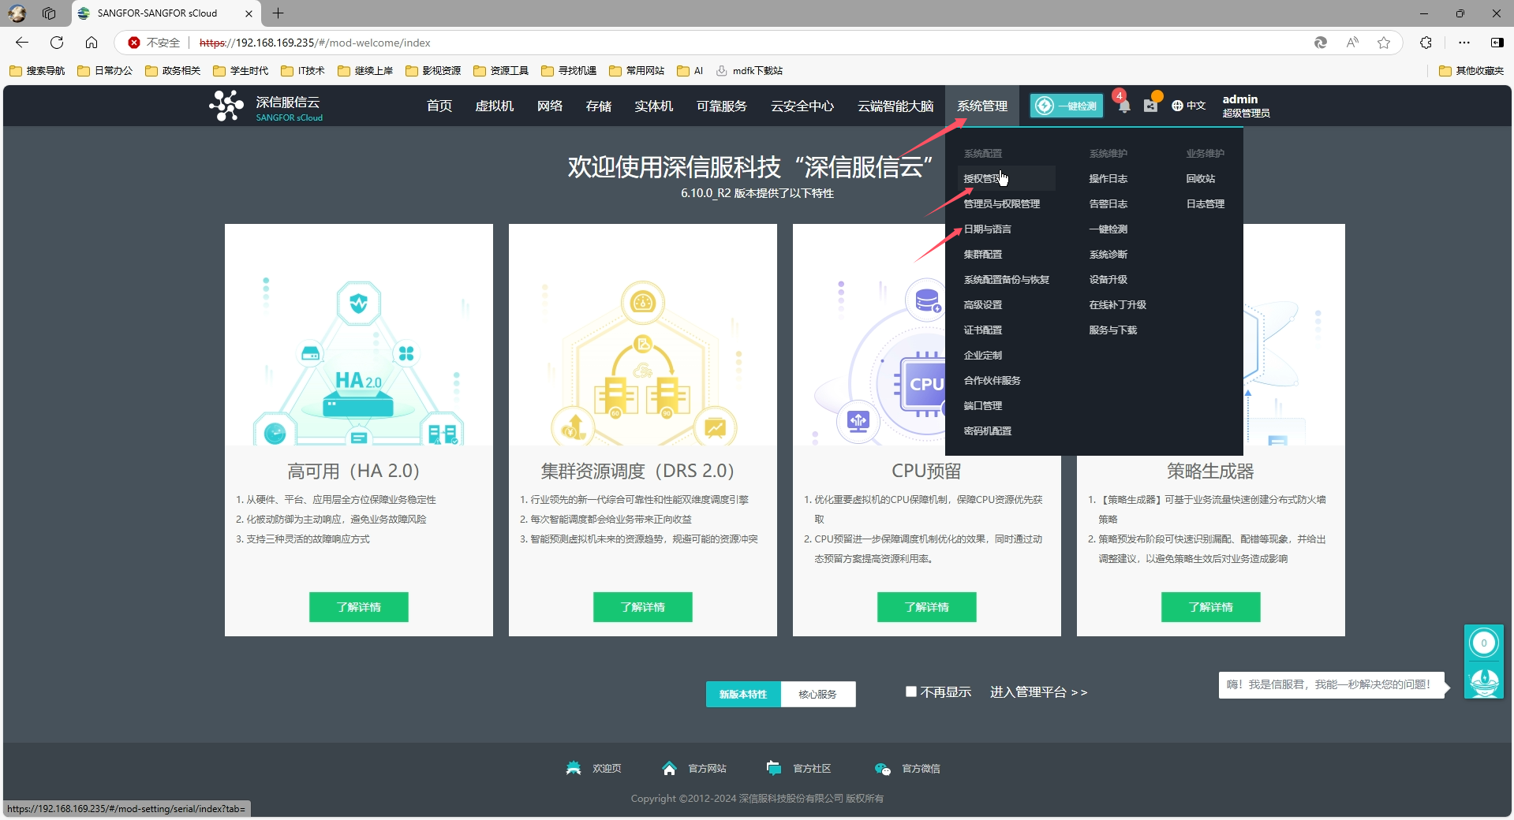The height and width of the screenshot is (820, 1514).
Task: Click 进入管理平台 >> link
Action: [1038, 691]
